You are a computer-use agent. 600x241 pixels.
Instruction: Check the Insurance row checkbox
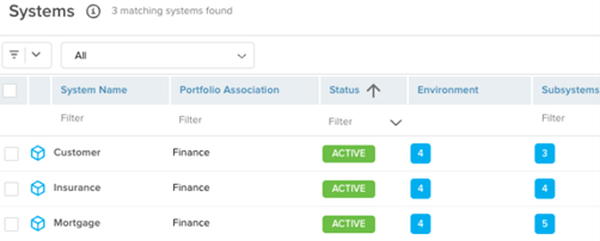11,189
